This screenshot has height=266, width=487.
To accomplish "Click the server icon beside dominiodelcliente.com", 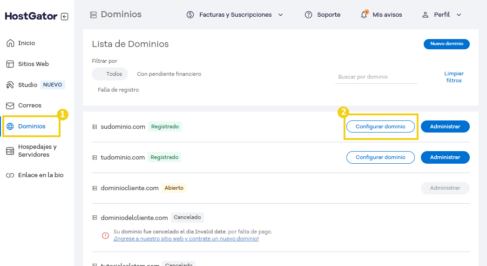I will pyautogui.click(x=95, y=218).
